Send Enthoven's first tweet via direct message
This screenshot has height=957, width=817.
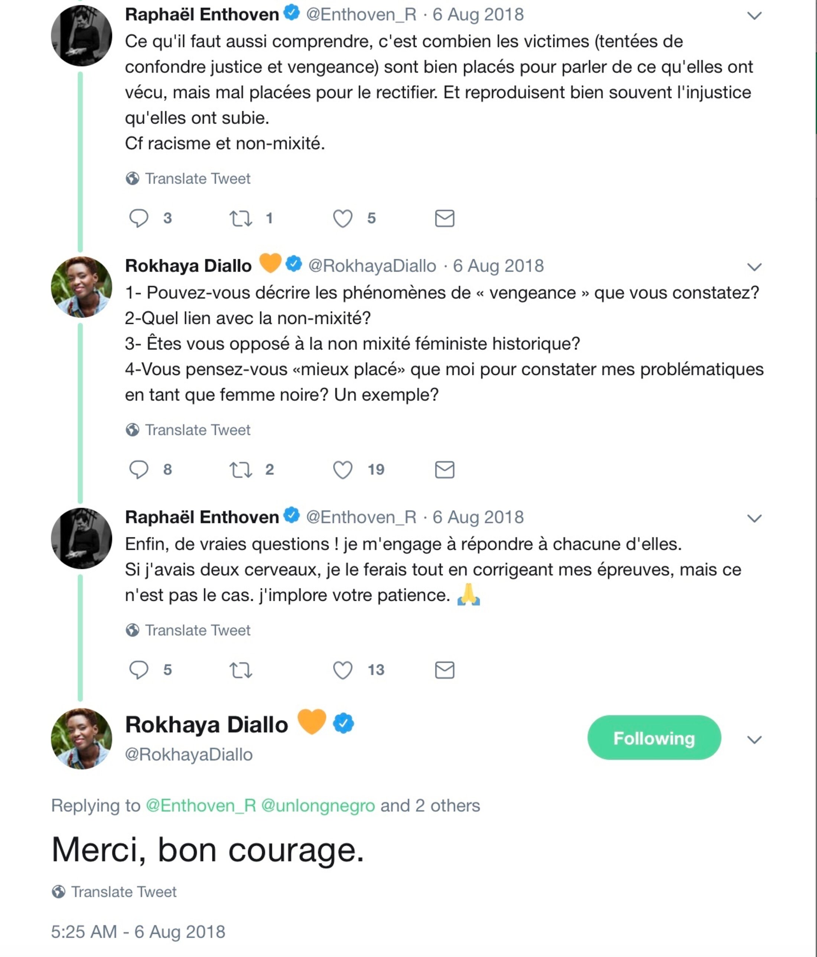(445, 218)
